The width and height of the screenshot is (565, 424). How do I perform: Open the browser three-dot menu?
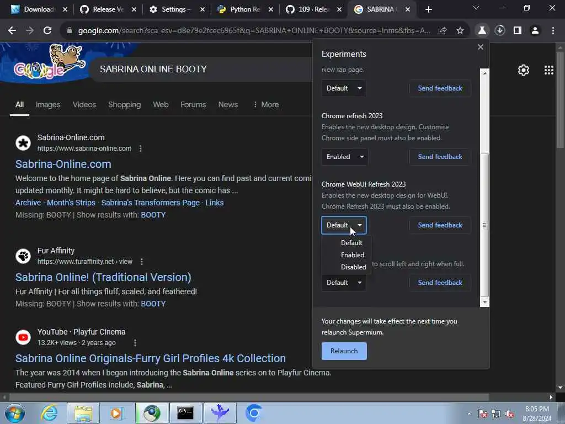[x=553, y=31]
